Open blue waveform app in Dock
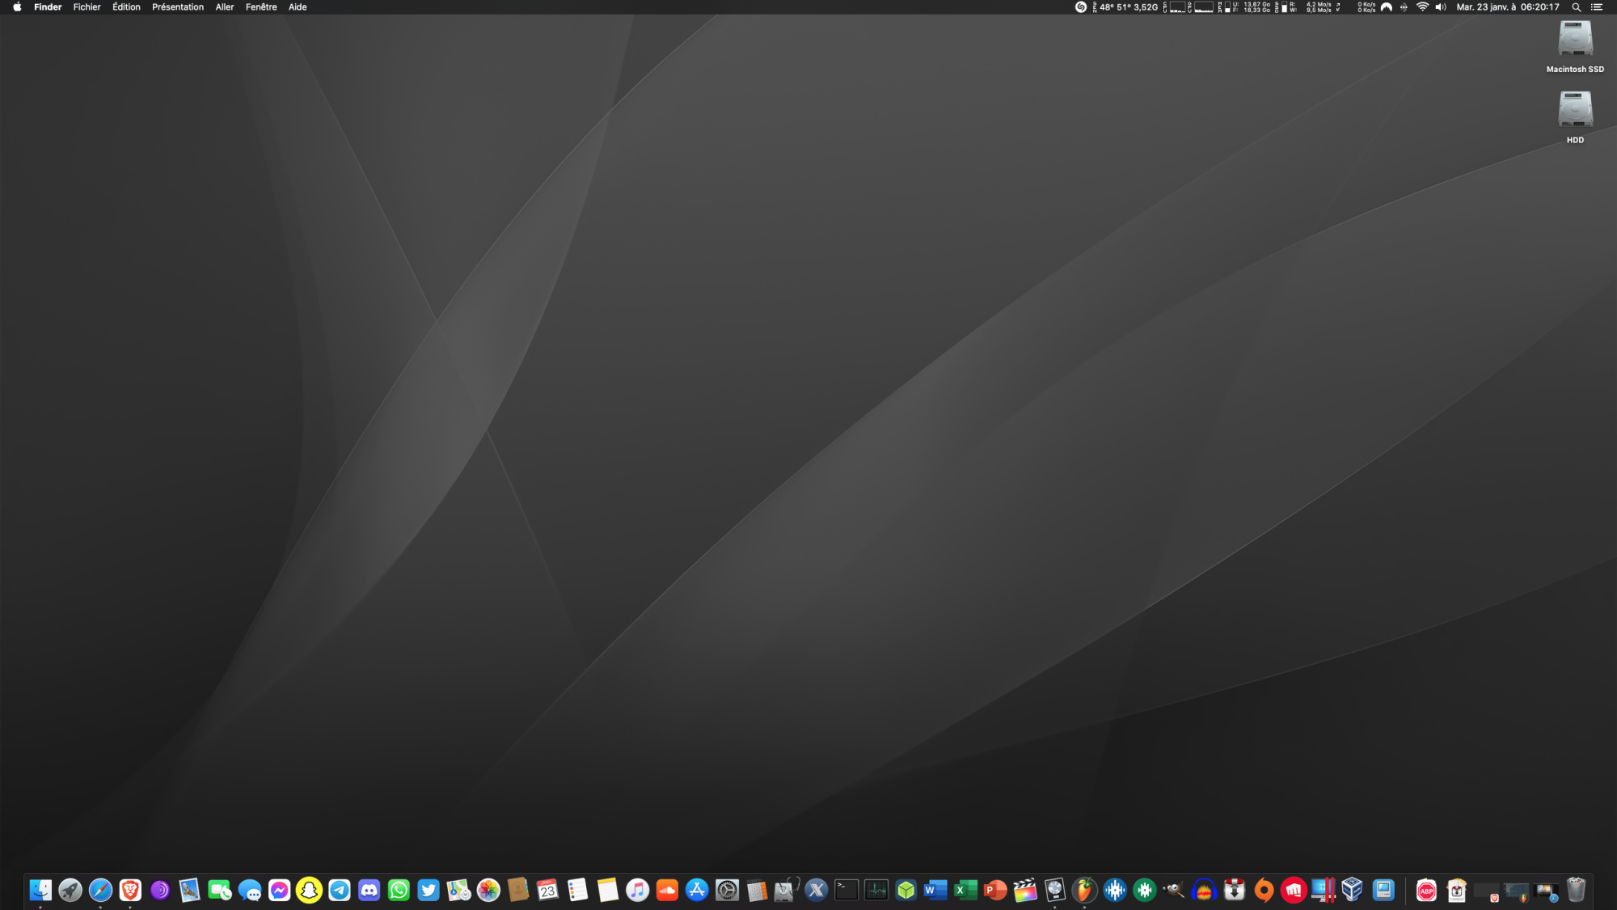The image size is (1617, 910). [x=1115, y=891]
